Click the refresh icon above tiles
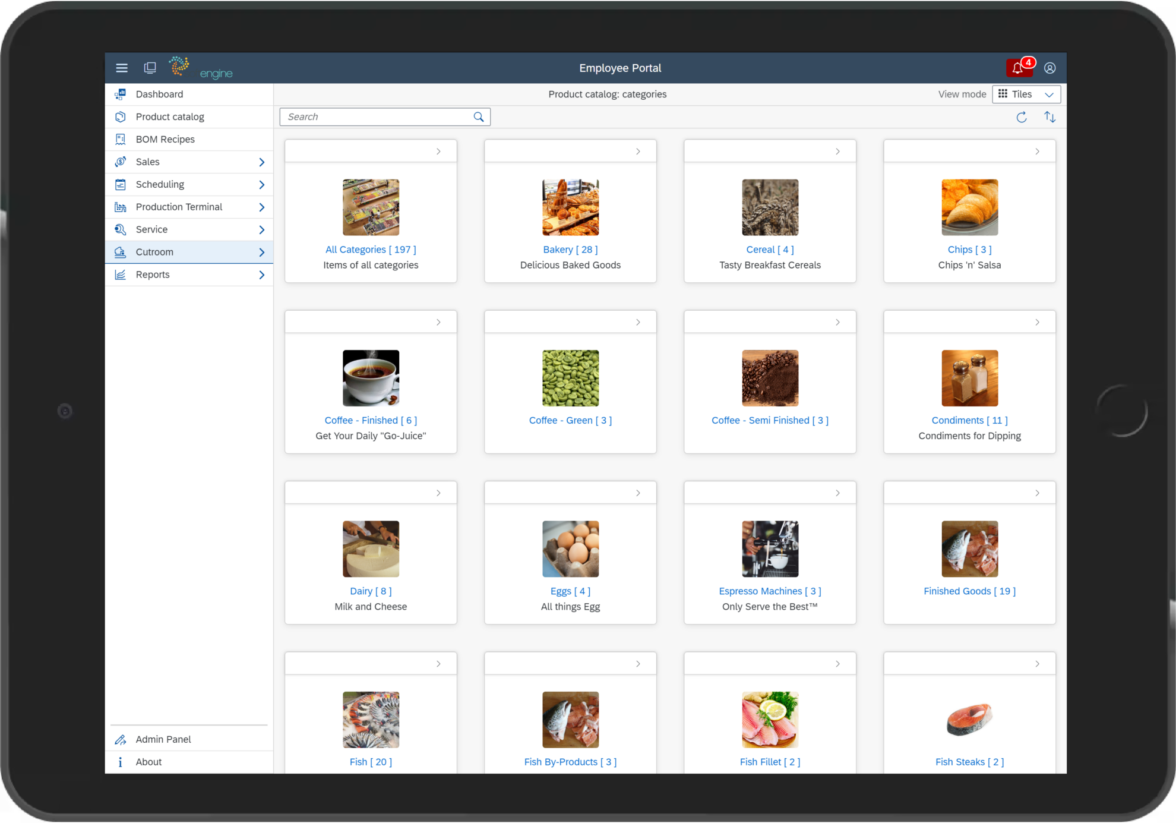 [x=1022, y=117]
